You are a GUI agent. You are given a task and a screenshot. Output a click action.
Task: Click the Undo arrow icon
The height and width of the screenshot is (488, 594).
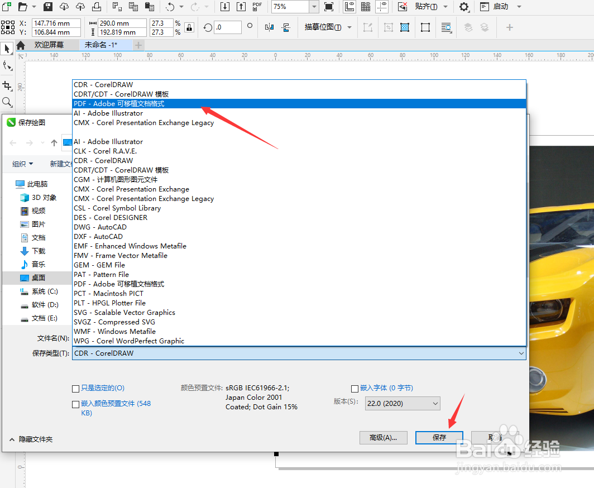coord(170,7)
